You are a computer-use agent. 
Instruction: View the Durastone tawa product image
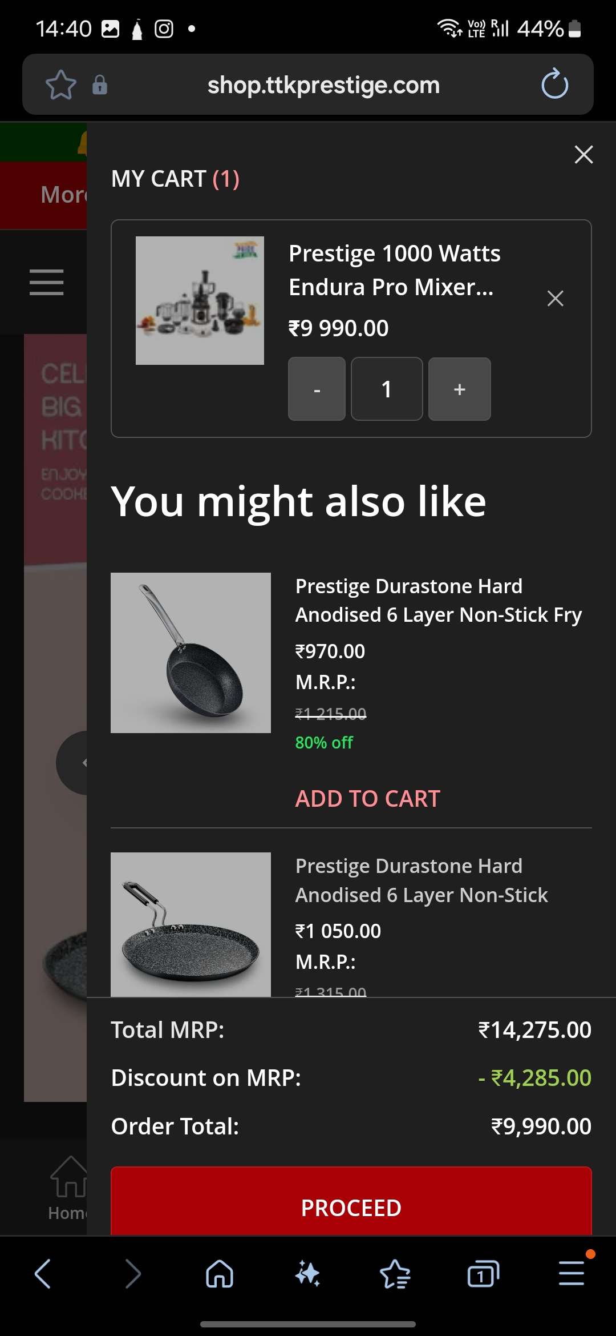pyautogui.click(x=191, y=924)
